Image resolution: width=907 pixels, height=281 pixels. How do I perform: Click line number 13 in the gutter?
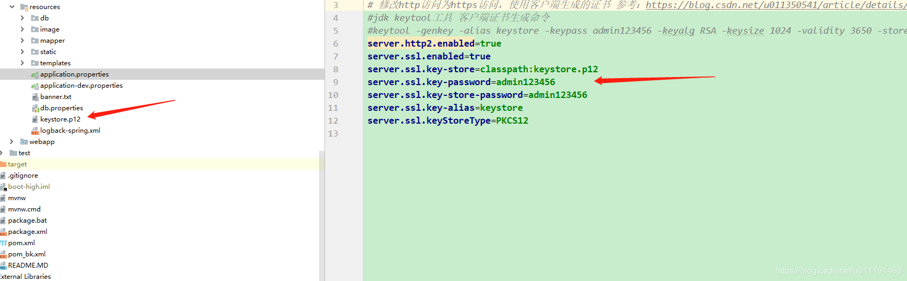[x=333, y=134]
